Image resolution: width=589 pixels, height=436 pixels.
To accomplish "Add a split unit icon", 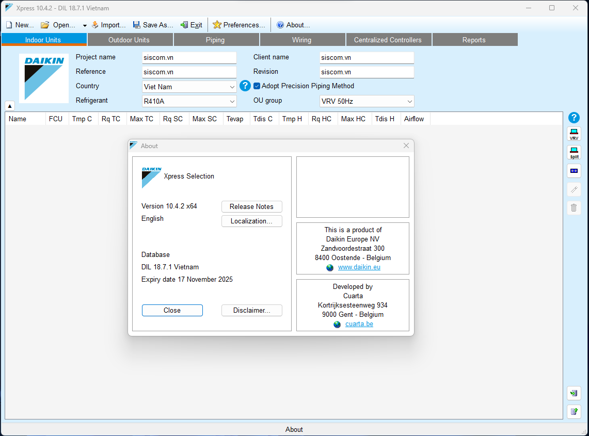I will pos(574,152).
